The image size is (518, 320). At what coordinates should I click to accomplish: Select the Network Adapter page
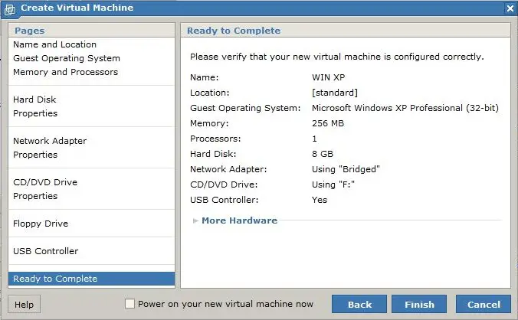point(50,141)
